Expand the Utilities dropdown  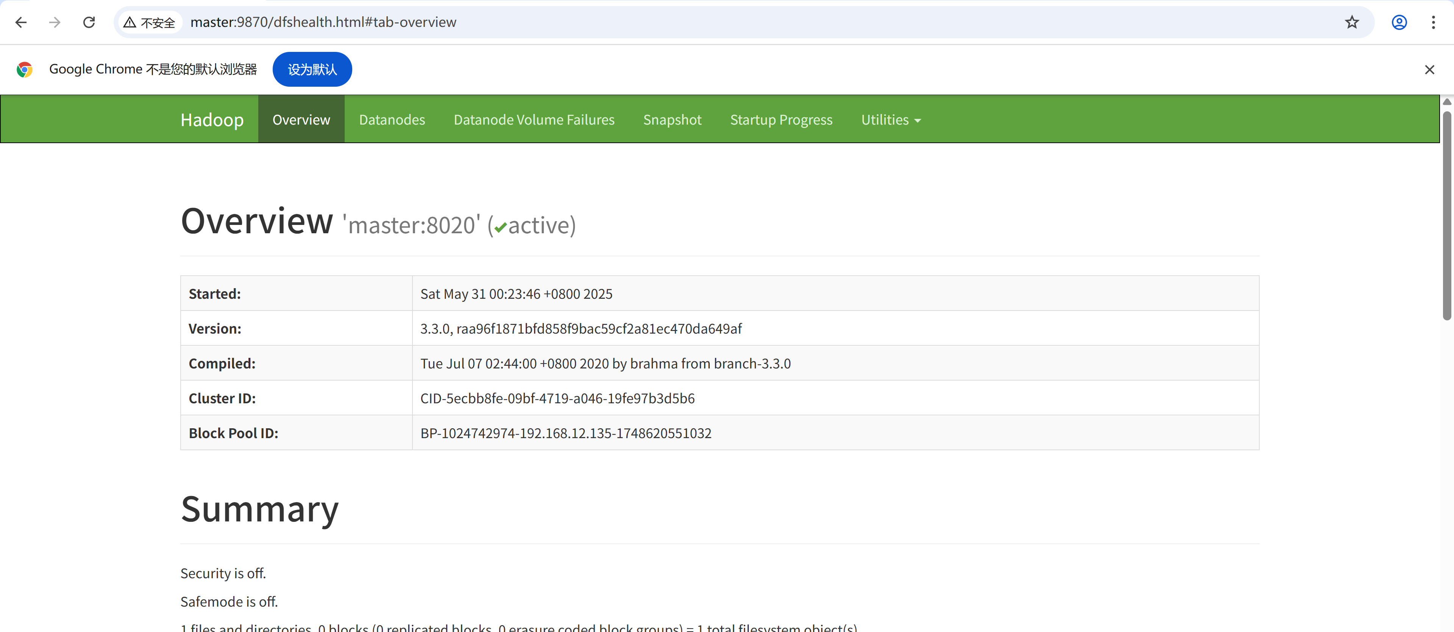(x=890, y=120)
